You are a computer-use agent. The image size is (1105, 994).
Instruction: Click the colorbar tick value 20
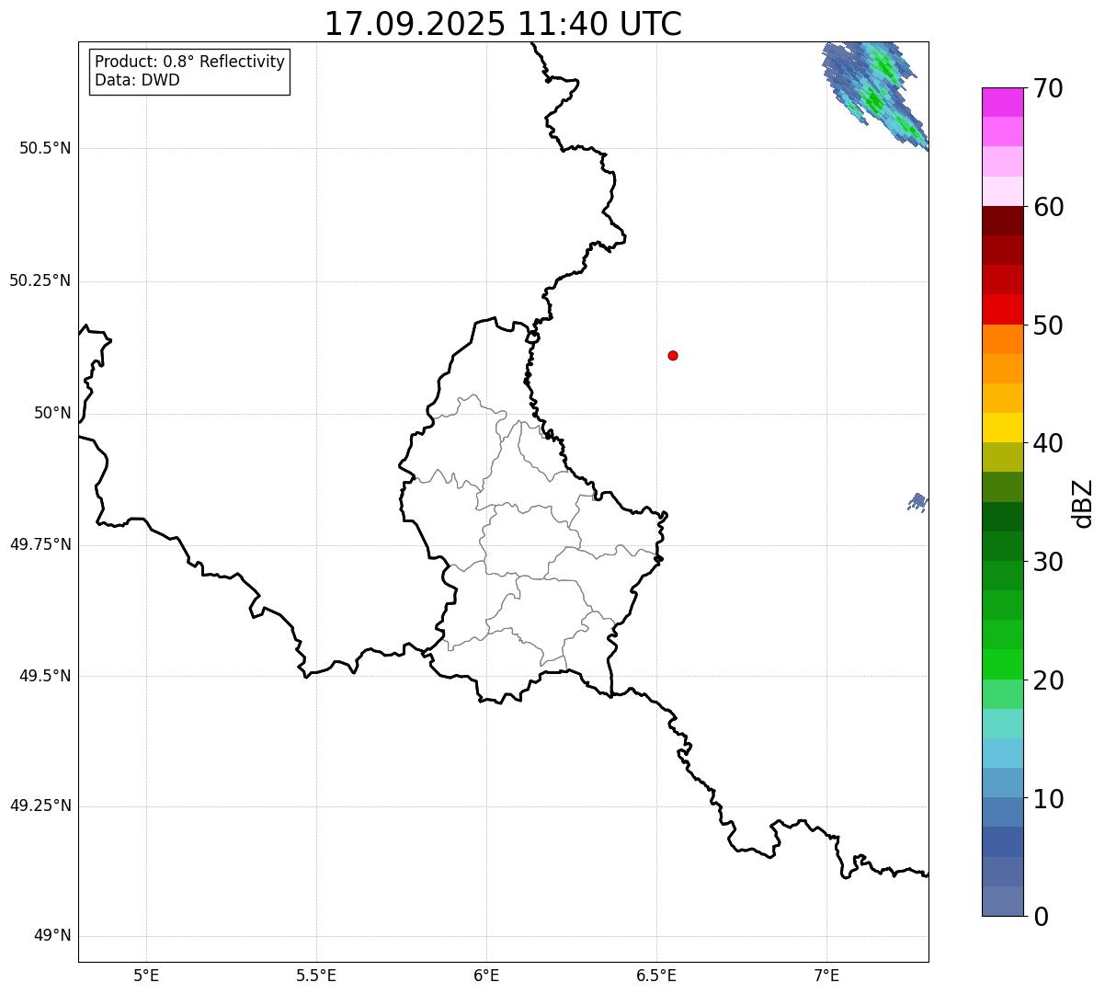(x=1048, y=680)
